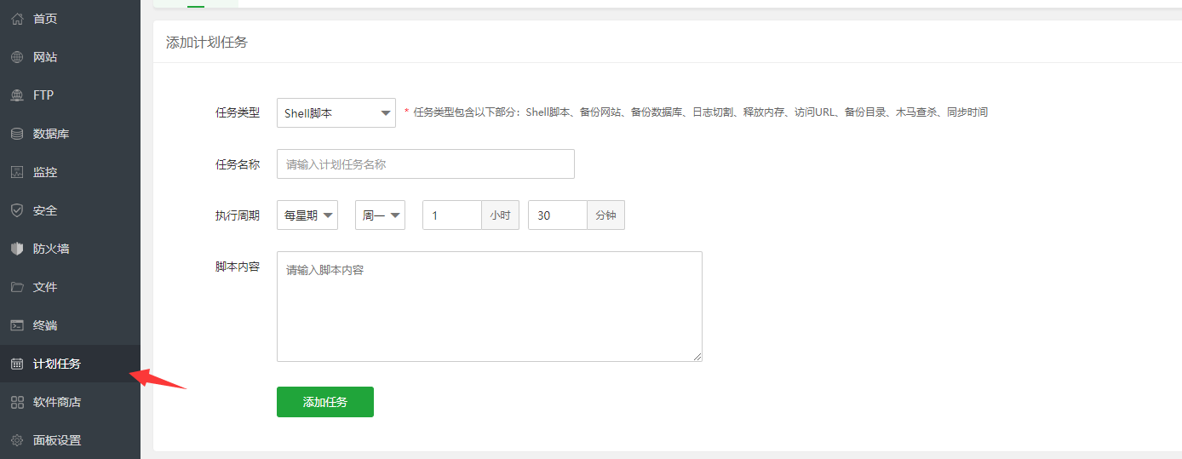Go to 面板设置 in the sidebar
The width and height of the screenshot is (1182, 459).
tap(57, 440)
